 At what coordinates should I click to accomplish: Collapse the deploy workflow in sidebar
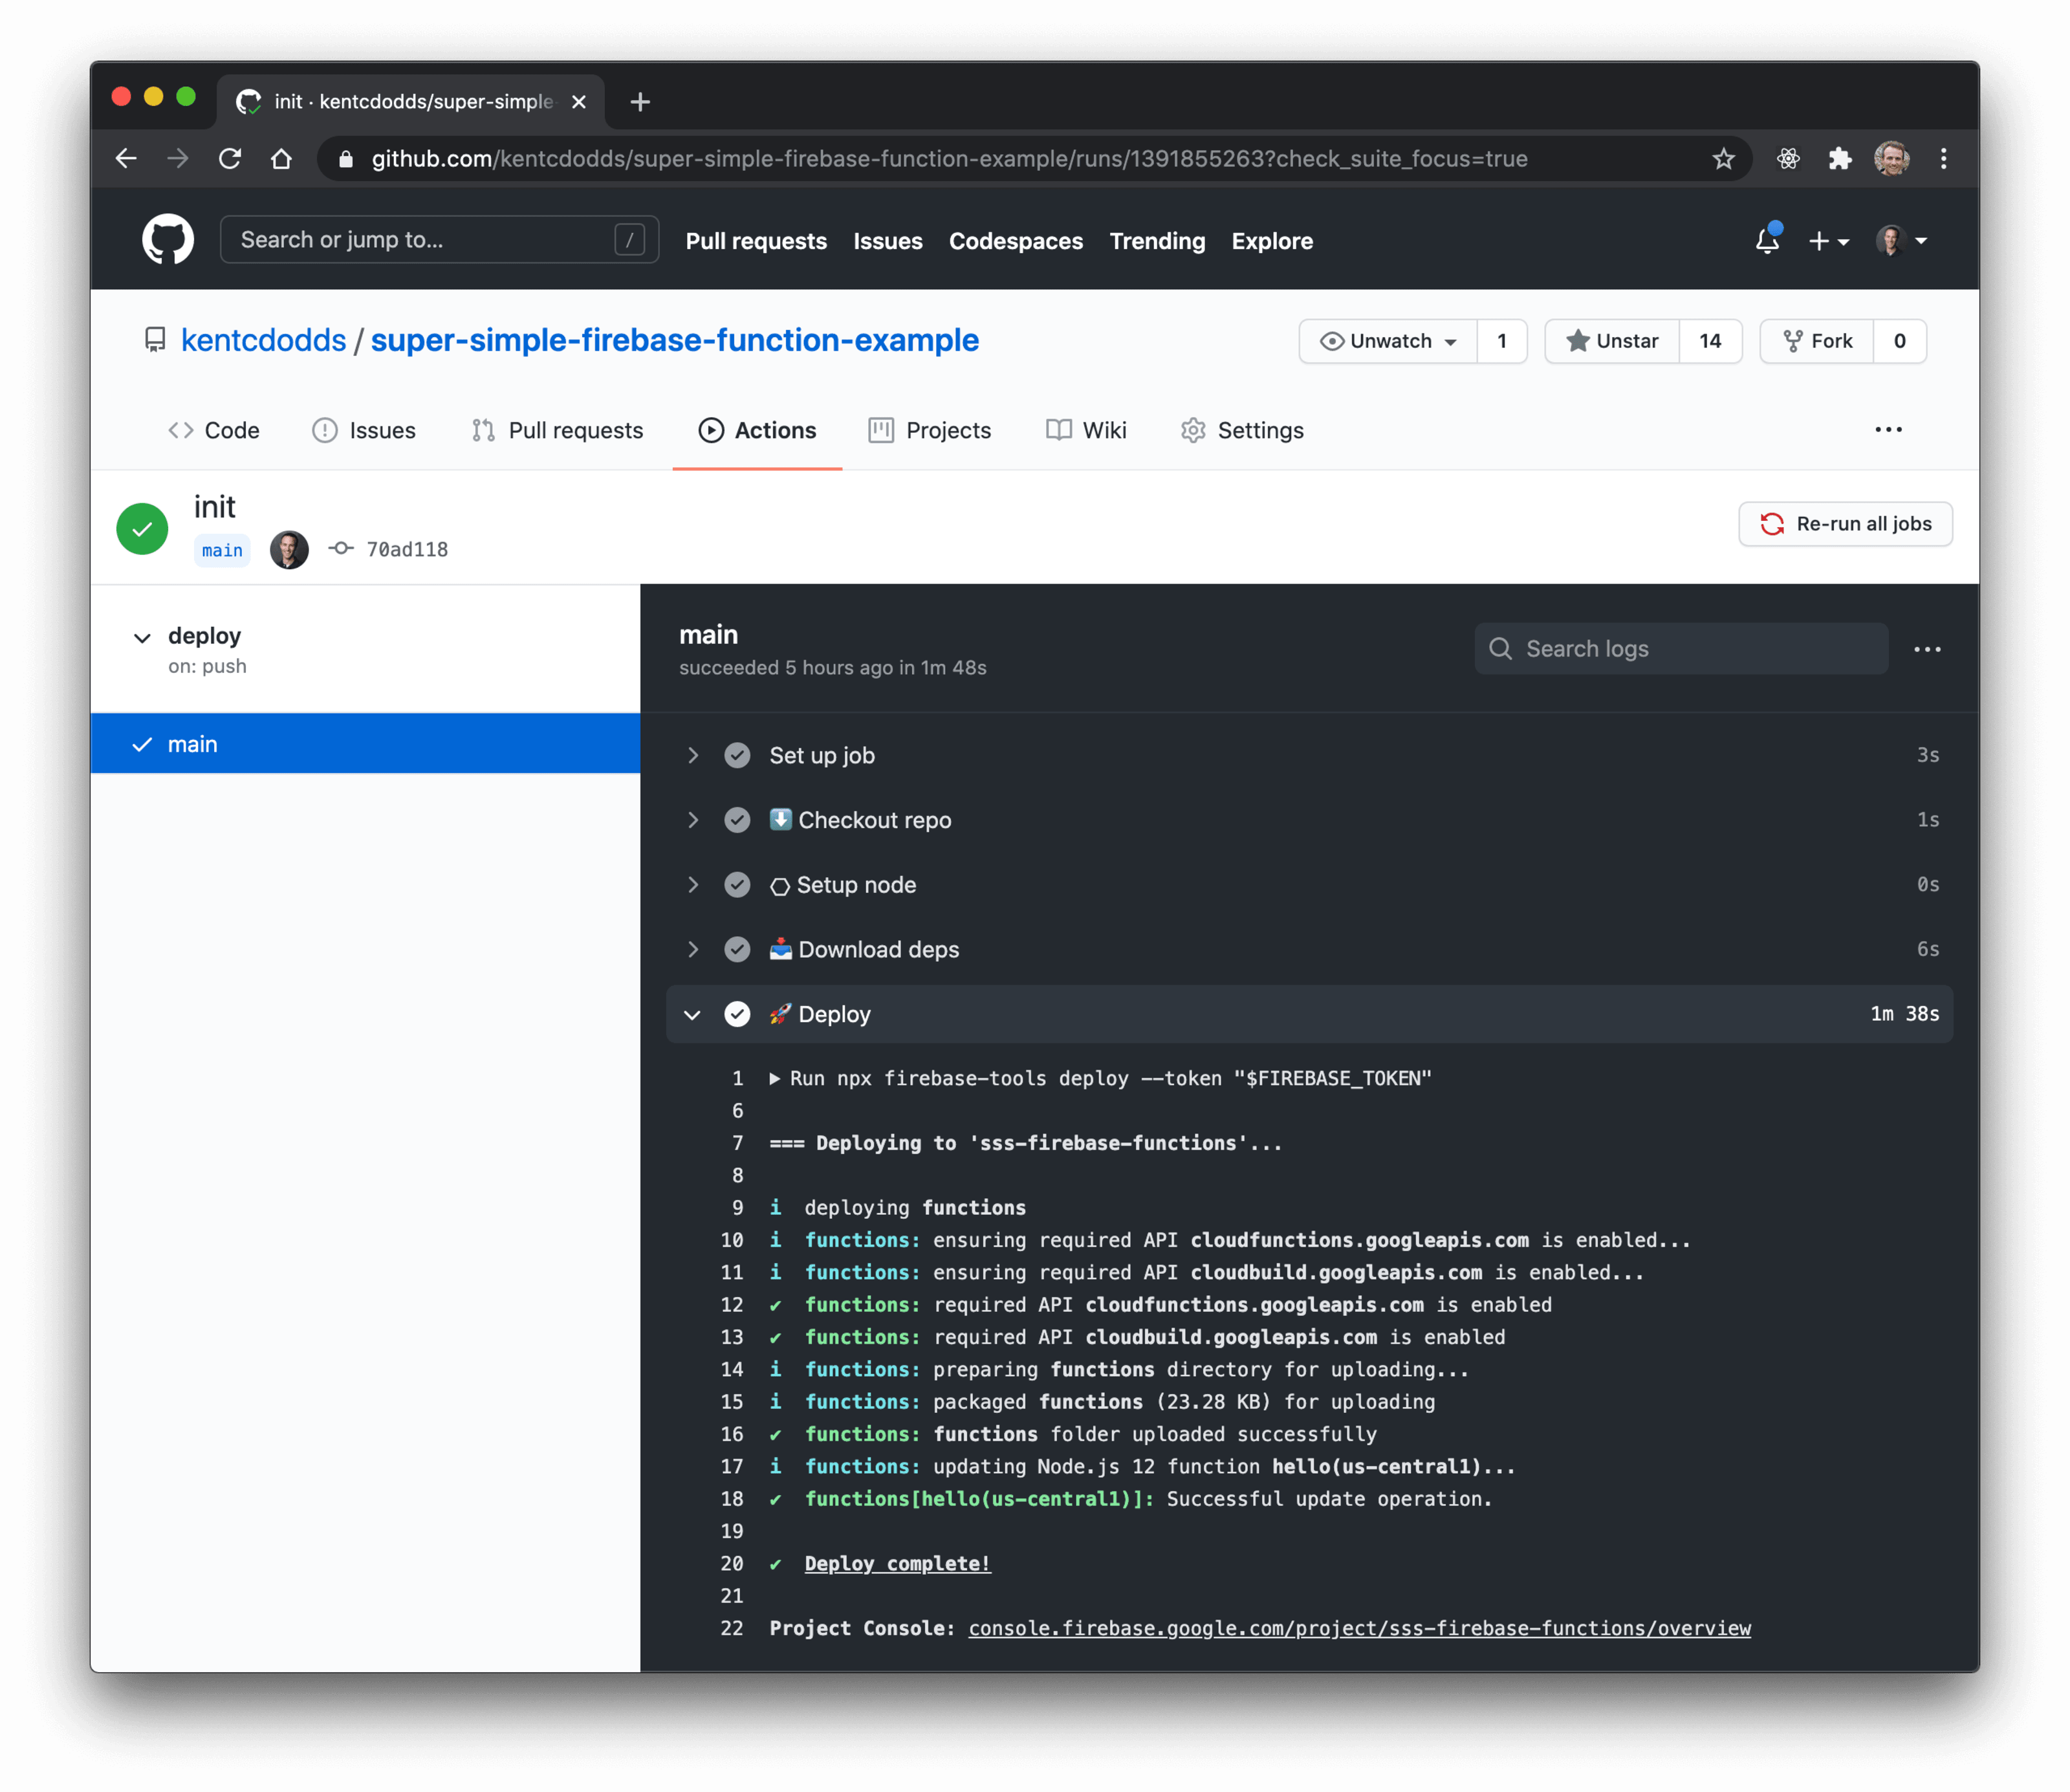(x=142, y=637)
